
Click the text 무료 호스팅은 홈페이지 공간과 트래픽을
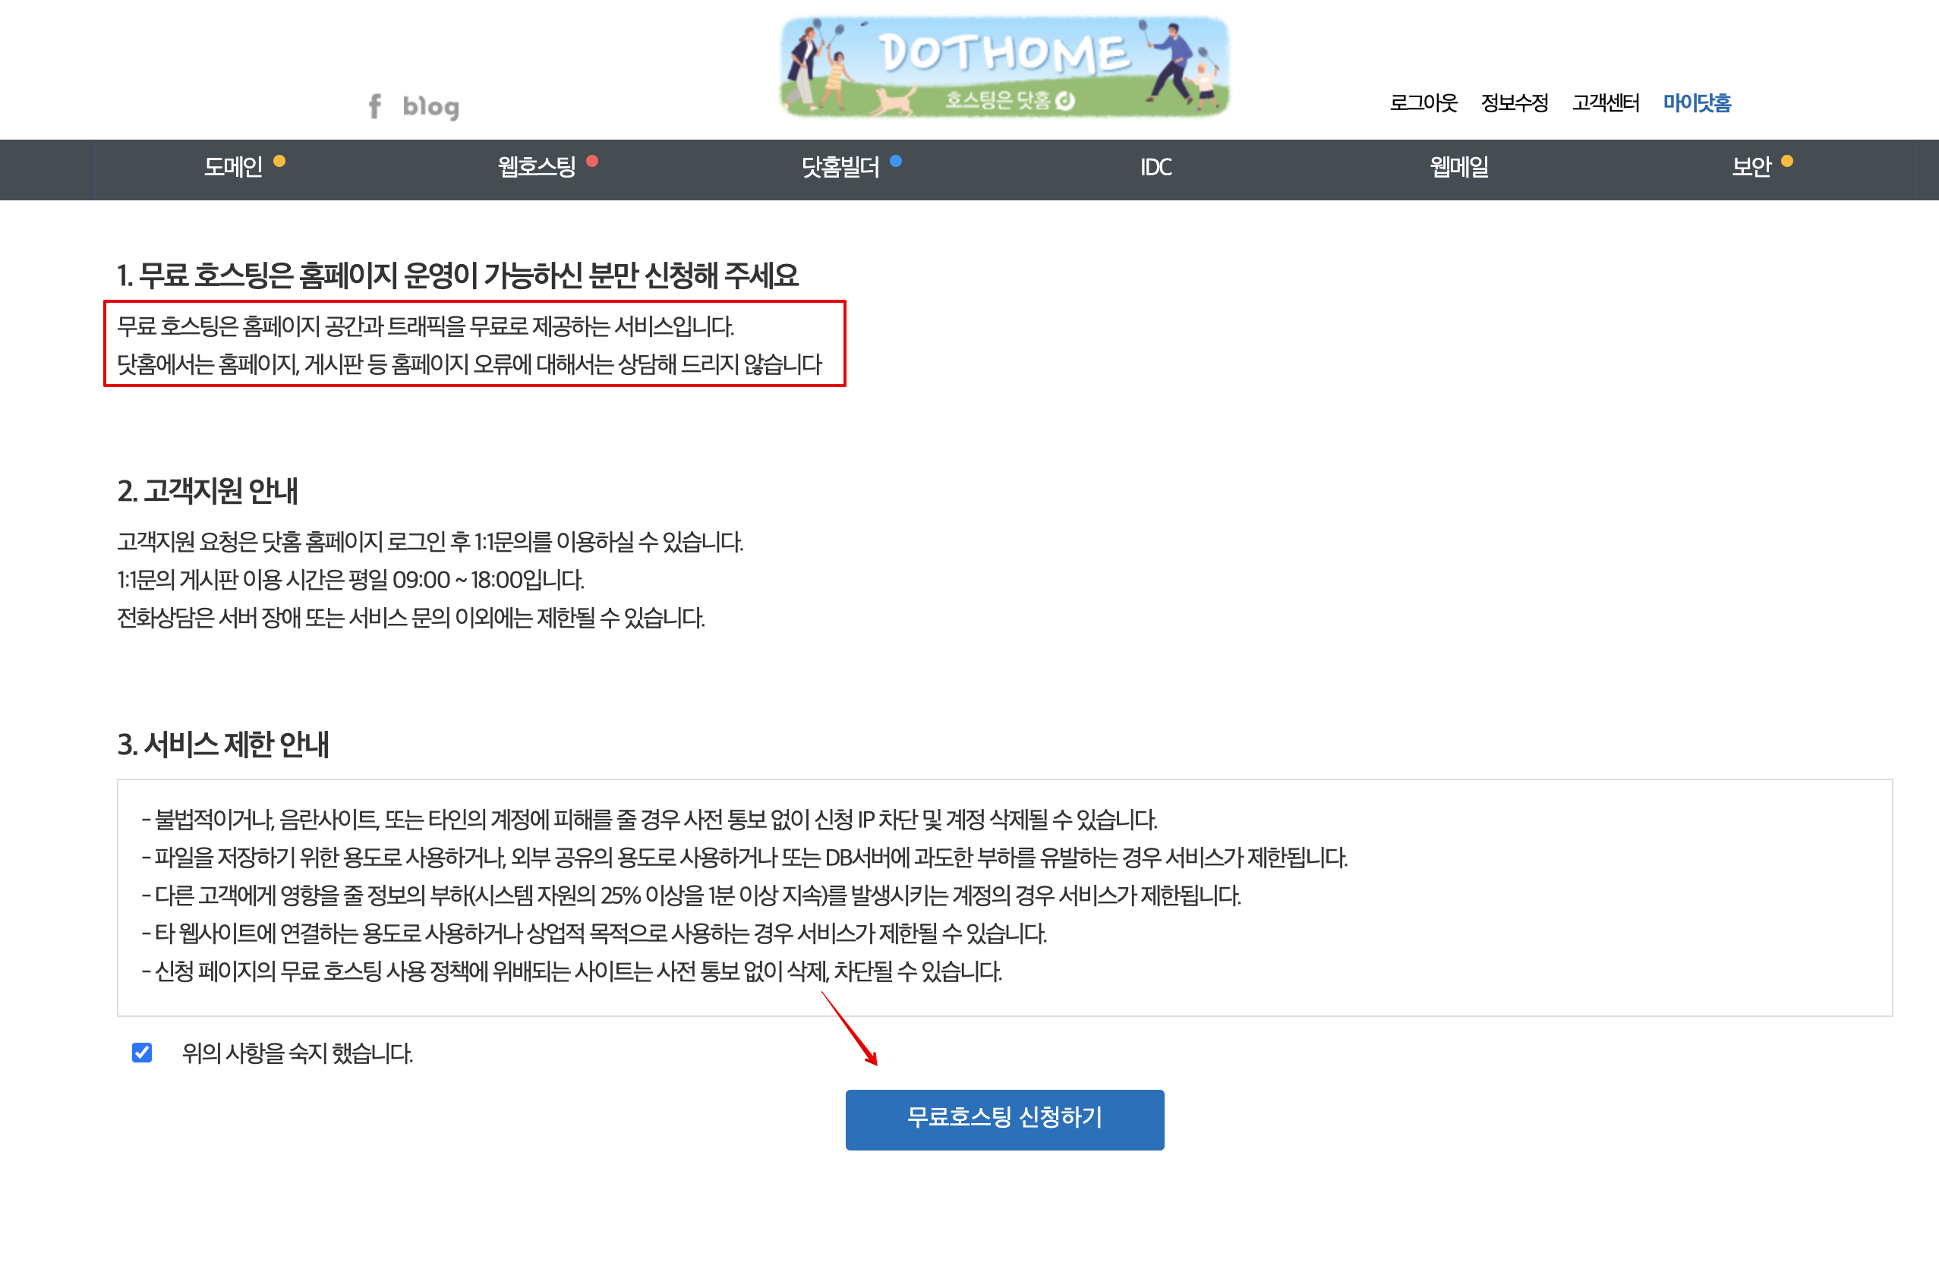[x=426, y=326]
